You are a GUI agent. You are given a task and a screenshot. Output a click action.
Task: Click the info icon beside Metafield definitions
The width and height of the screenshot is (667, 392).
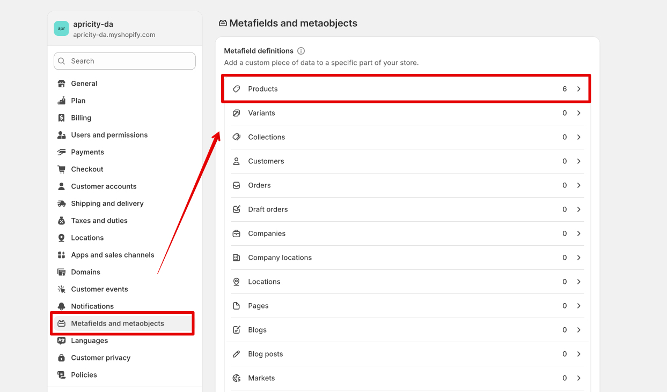(x=301, y=51)
